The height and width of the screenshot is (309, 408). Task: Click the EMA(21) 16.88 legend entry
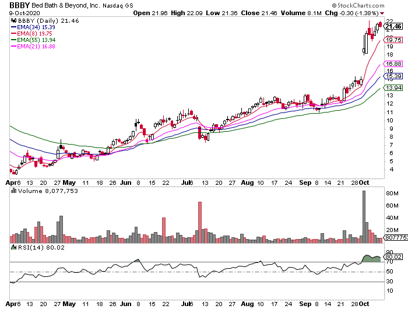[x=33, y=46]
